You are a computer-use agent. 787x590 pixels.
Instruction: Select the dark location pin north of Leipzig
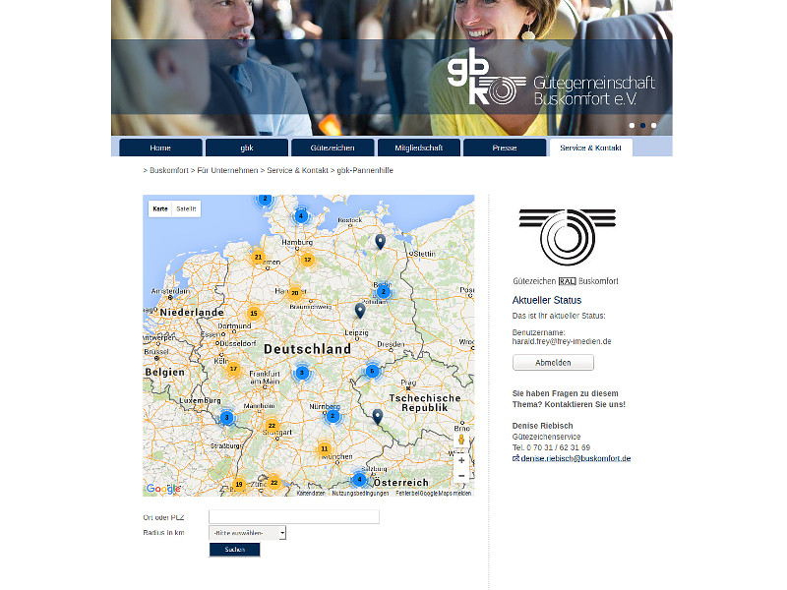click(360, 311)
